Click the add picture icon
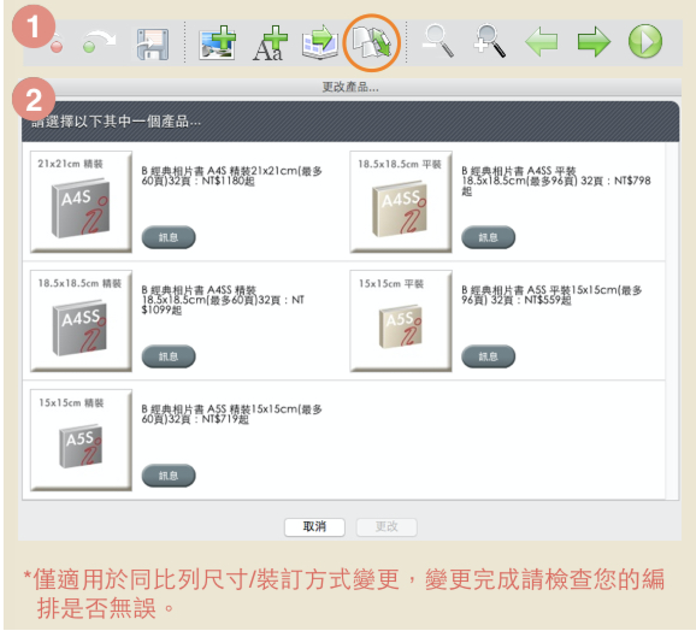 [x=216, y=44]
